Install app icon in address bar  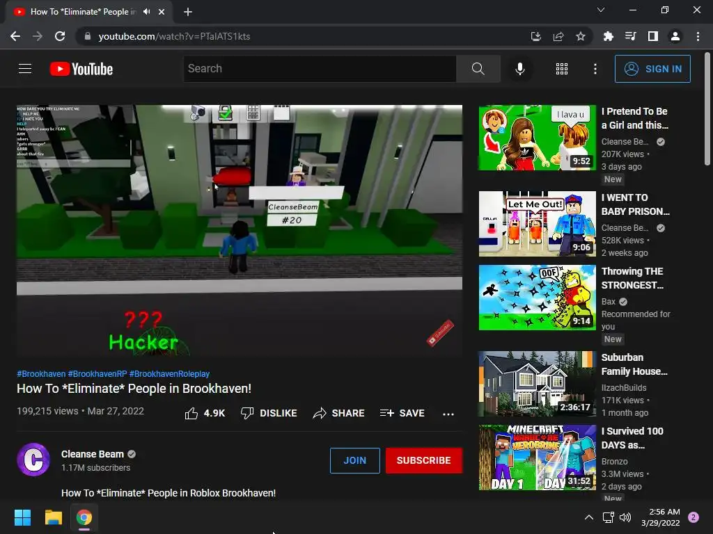[535, 36]
